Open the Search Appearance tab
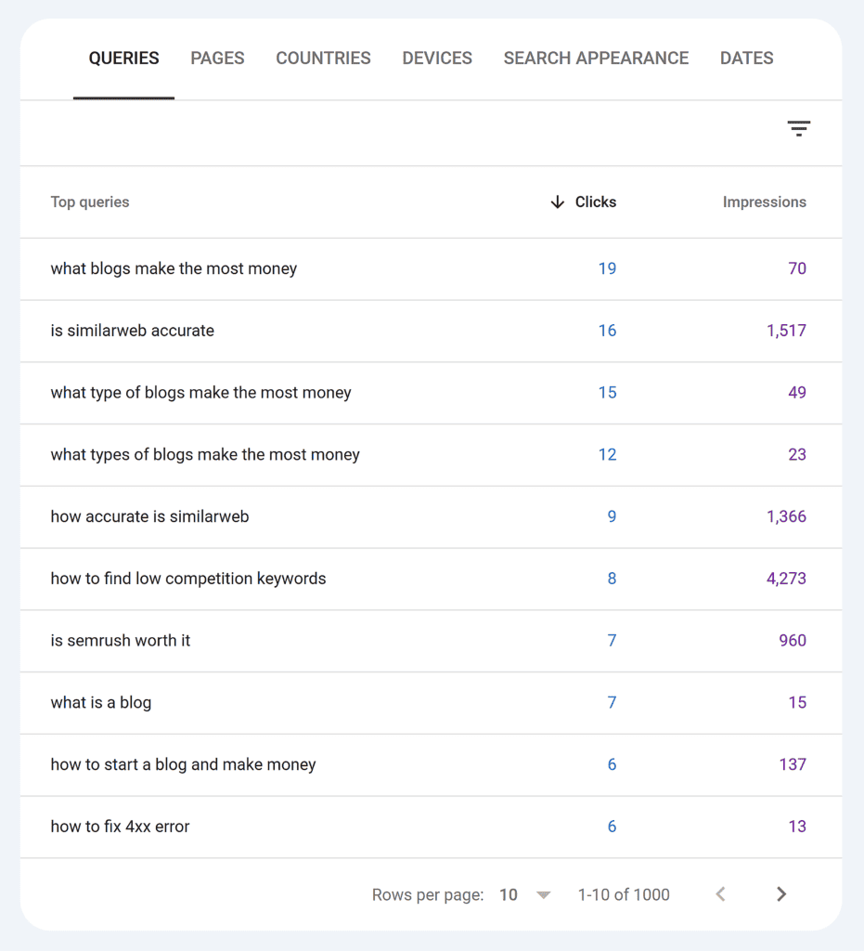 point(596,58)
